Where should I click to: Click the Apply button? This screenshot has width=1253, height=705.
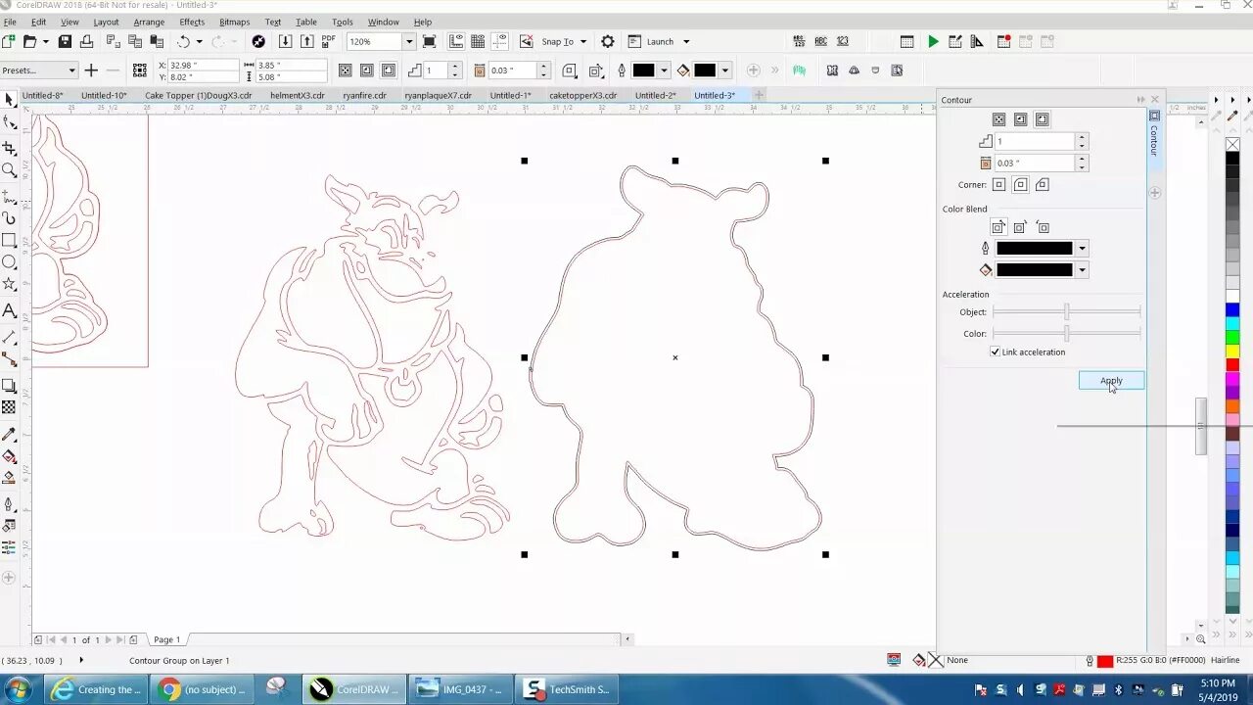(1111, 381)
